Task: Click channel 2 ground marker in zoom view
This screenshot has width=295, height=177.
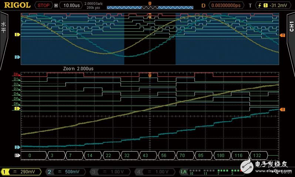Action: [17, 147]
